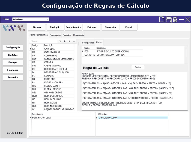Image resolution: width=191 pixels, height=142 pixels.
Task: Open the top Estoque menu
Action: click(x=92, y=27)
